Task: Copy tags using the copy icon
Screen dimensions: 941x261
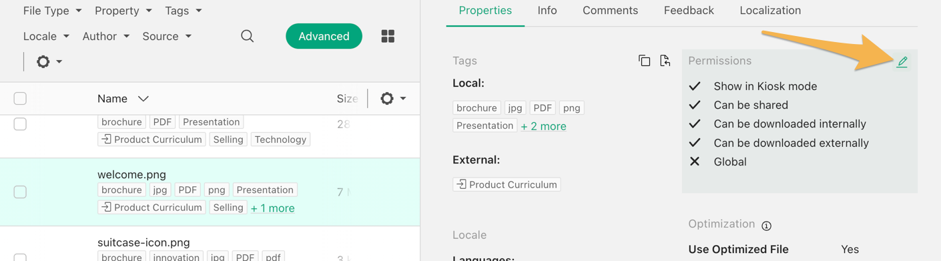Action: coord(644,61)
